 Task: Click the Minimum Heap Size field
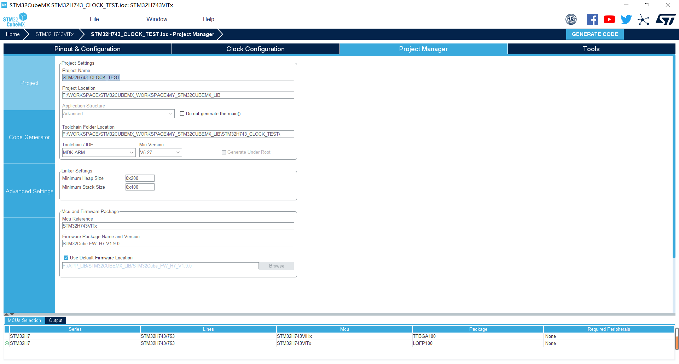pos(140,178)
